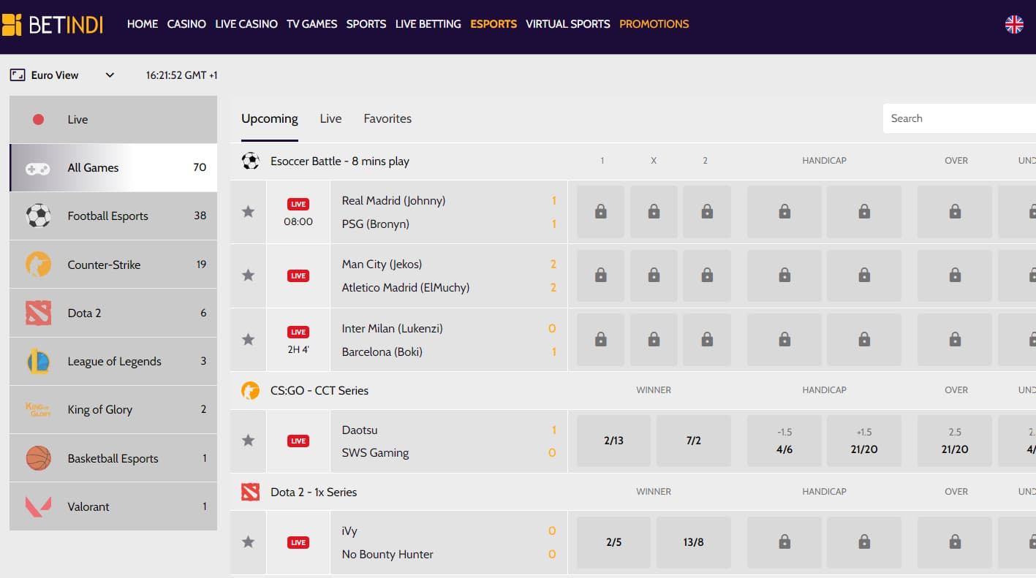Click the BETINDI logo
The height and width of the screenshot is (578, 1036).
tap(53, 24)
